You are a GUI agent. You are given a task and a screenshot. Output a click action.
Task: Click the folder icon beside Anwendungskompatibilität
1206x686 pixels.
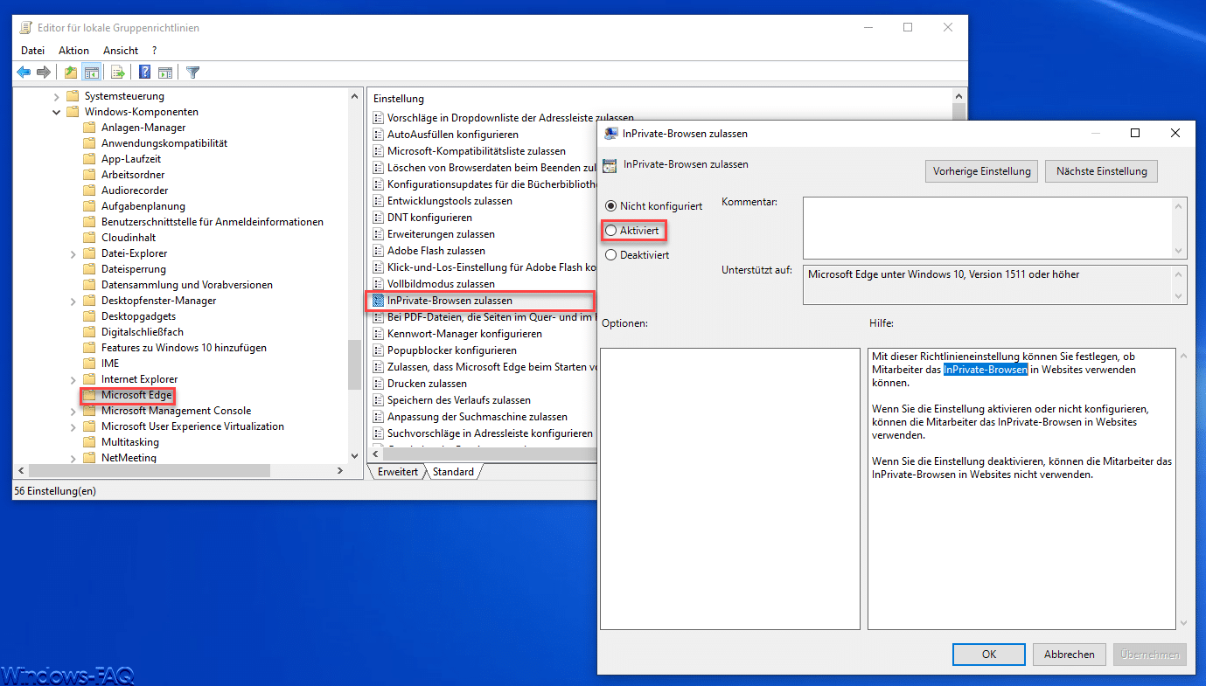[x=88, y=143]
